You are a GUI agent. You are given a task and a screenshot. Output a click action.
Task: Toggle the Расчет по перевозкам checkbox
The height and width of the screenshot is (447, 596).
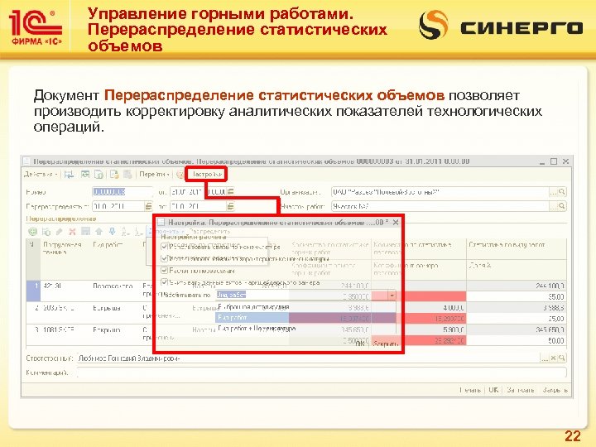(164, 271)
